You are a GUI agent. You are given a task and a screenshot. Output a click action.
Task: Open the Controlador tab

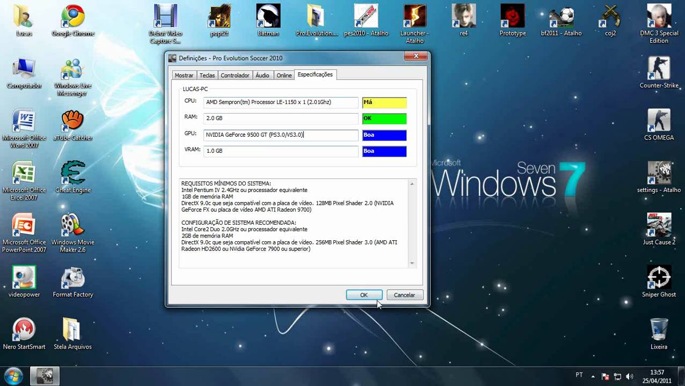235,76
